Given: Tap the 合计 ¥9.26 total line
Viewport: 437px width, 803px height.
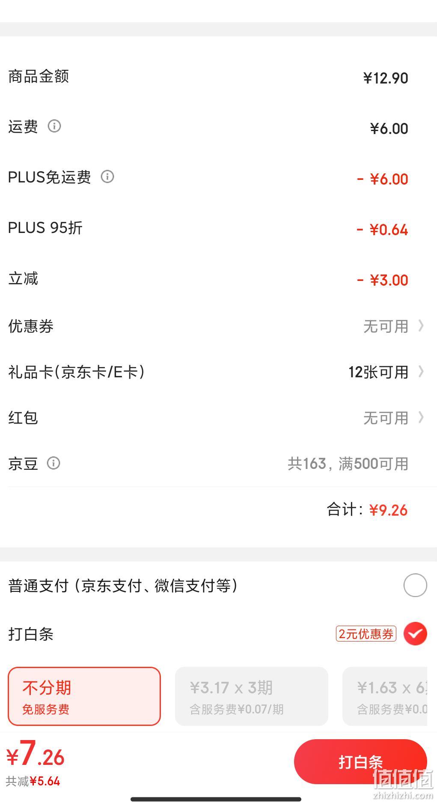Looking at the screenshot, I should click(x=367, y=510).
